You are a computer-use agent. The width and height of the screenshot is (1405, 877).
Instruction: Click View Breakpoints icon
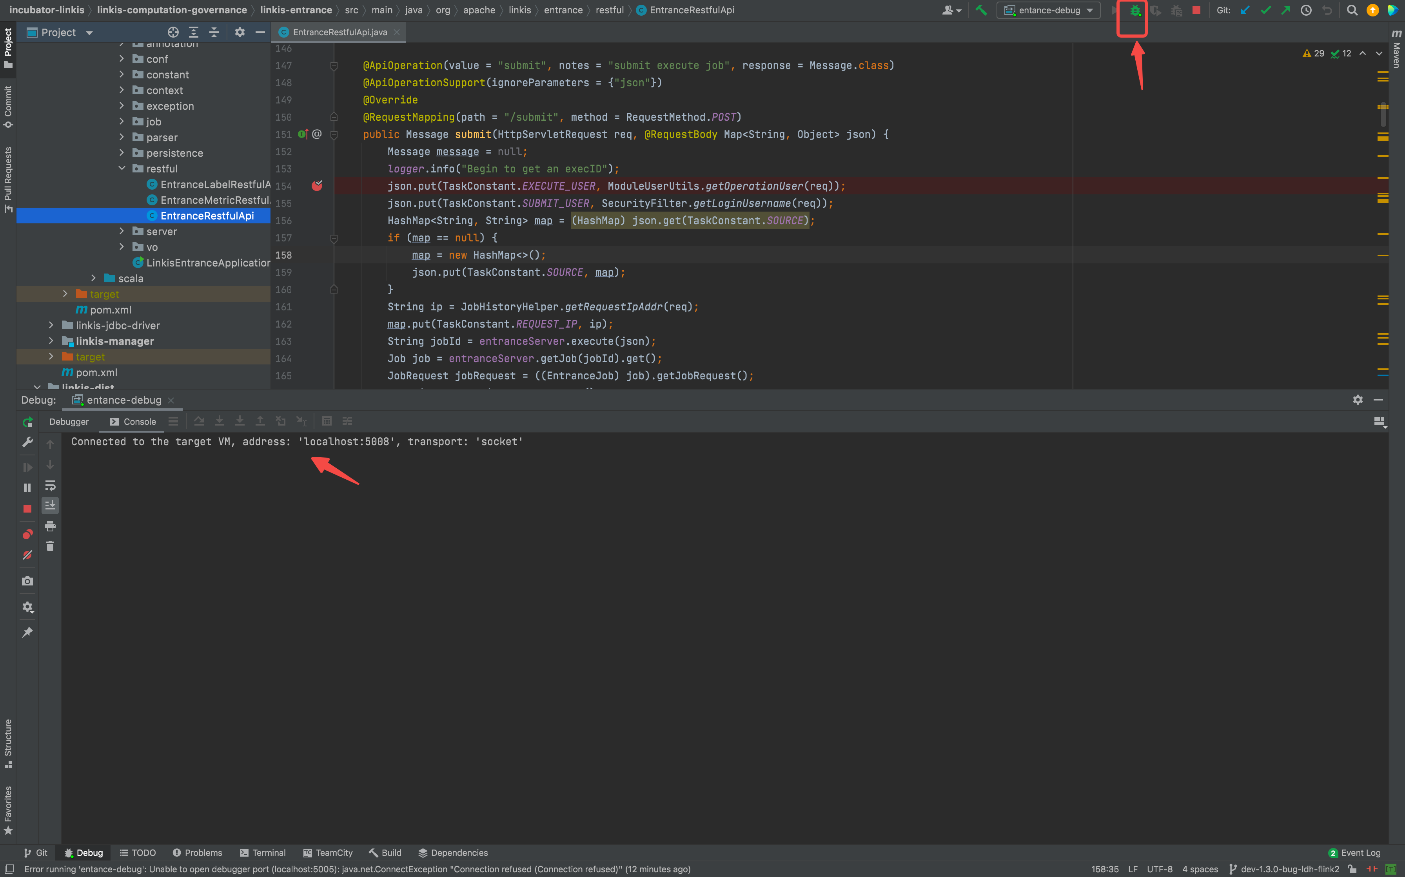point(27,534)
